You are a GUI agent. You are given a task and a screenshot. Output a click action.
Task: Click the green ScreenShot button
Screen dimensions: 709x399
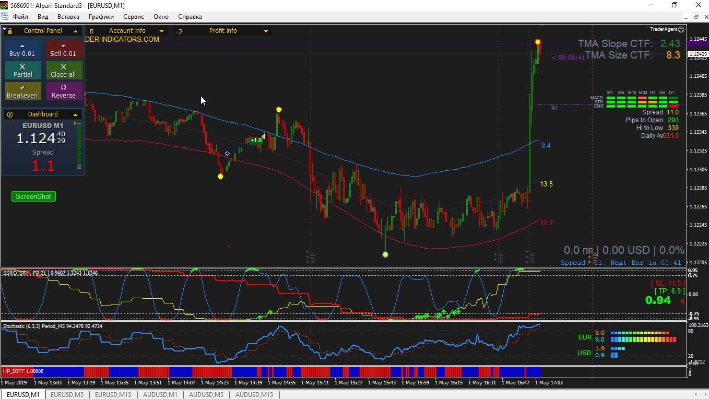click(33, 196)
